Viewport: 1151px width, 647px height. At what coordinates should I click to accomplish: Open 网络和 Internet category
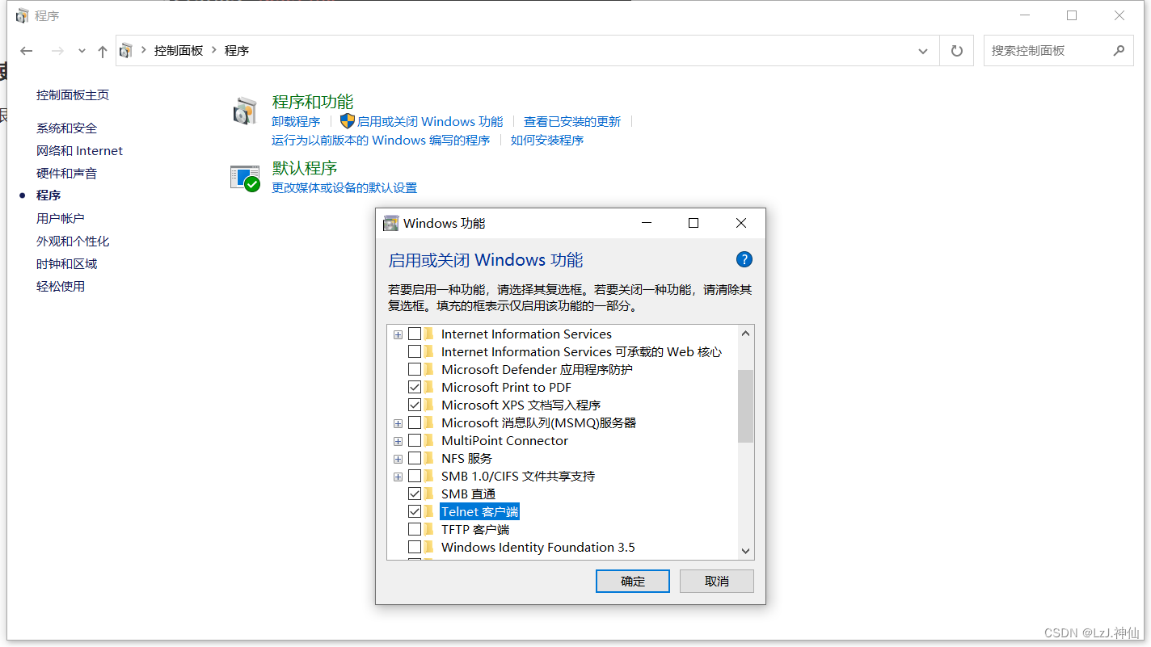click(79, 150)
